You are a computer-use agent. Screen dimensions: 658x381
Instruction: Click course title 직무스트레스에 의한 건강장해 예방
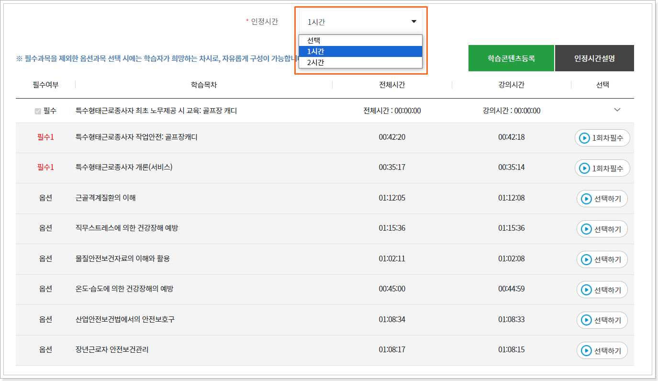coord(127,228)
